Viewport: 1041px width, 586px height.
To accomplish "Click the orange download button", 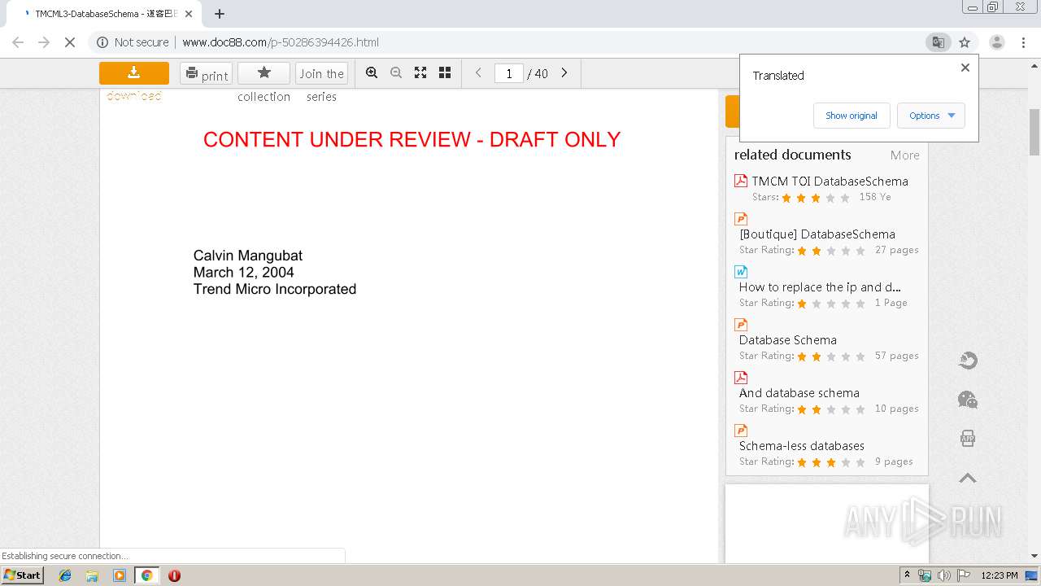I will (134, 73).
